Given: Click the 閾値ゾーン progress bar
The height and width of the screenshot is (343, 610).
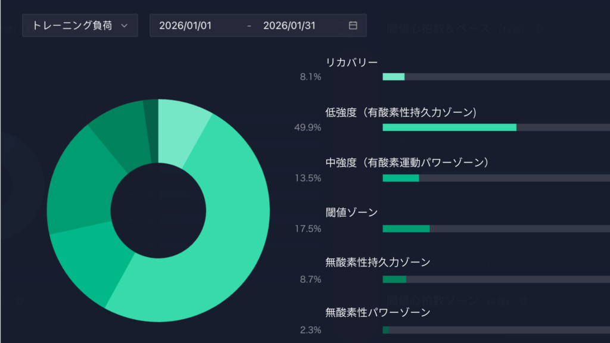Looking at the screenshot, I should [496, 229].
